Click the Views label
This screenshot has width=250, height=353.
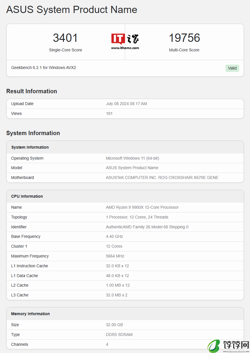click(x=16, y=113)
